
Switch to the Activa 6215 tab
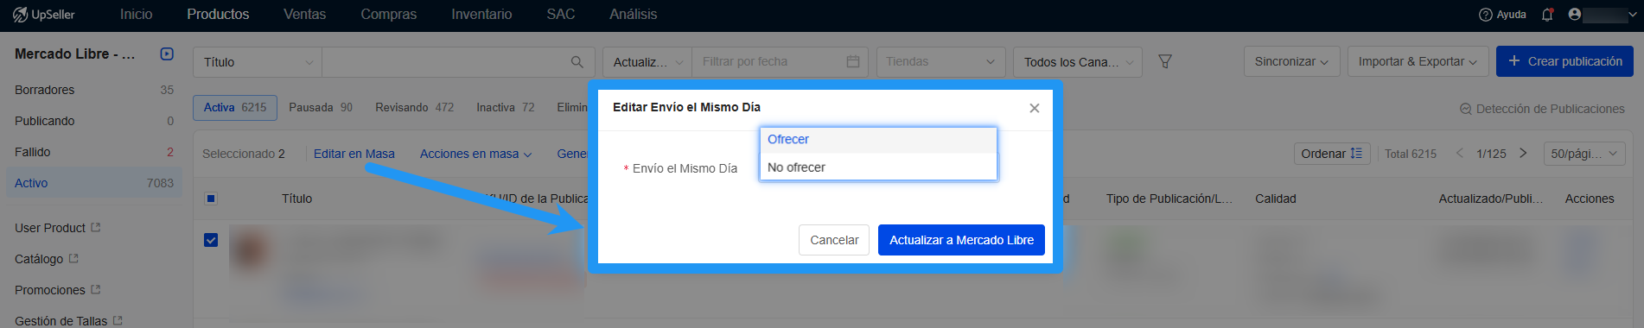click(x=235, y=107)
